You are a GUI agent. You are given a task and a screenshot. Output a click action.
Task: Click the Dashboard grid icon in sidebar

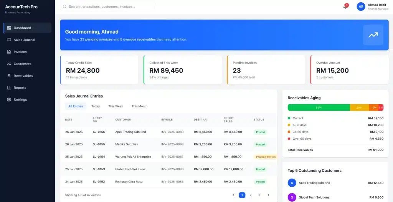point(9,28)
